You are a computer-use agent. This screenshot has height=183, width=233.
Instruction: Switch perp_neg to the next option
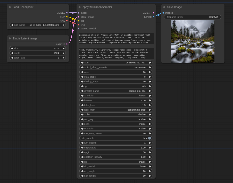(150, 119)
